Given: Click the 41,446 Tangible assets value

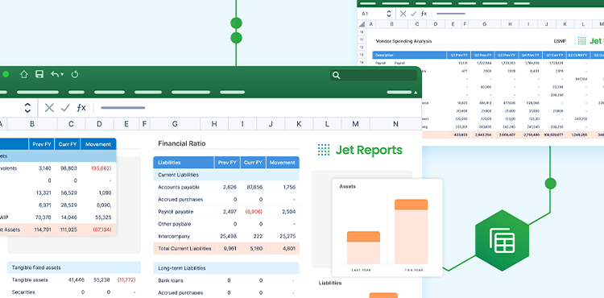Looking at the screenshot, I should [x=77, y=280].
